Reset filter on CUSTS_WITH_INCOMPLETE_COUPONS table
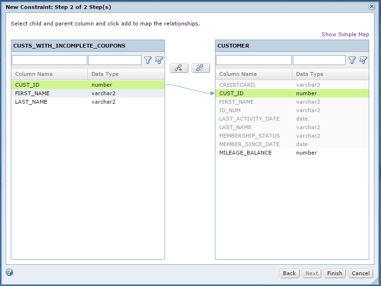 [159, 60]
